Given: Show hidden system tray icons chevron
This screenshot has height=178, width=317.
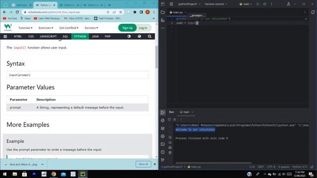Looking at the screenshot, I should pyautogui.click(x=264, y=174).
